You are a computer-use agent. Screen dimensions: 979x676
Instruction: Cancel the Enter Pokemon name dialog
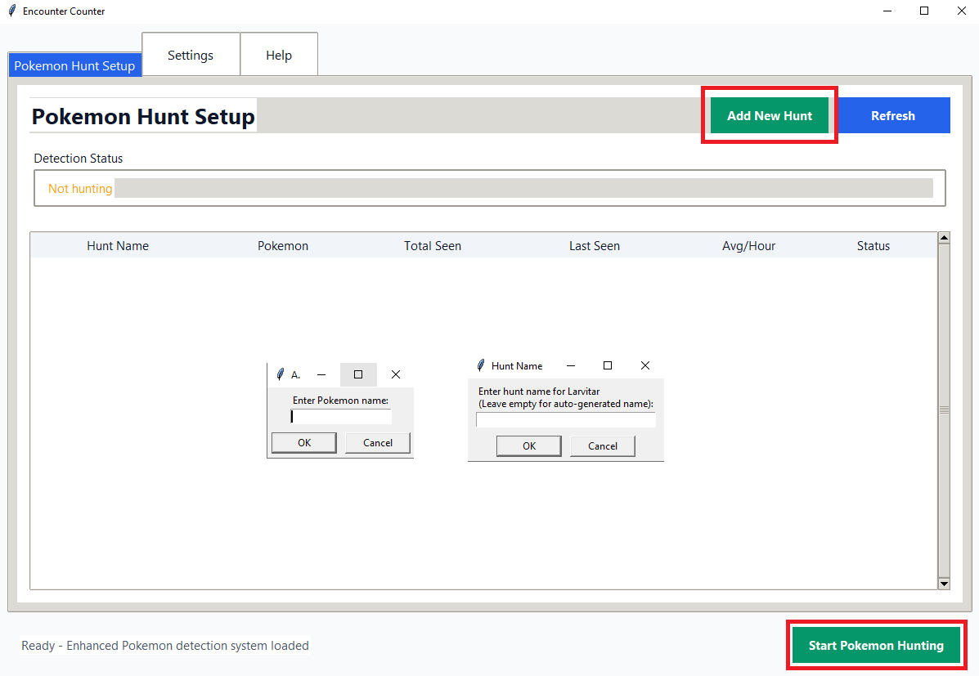(378, 442)
